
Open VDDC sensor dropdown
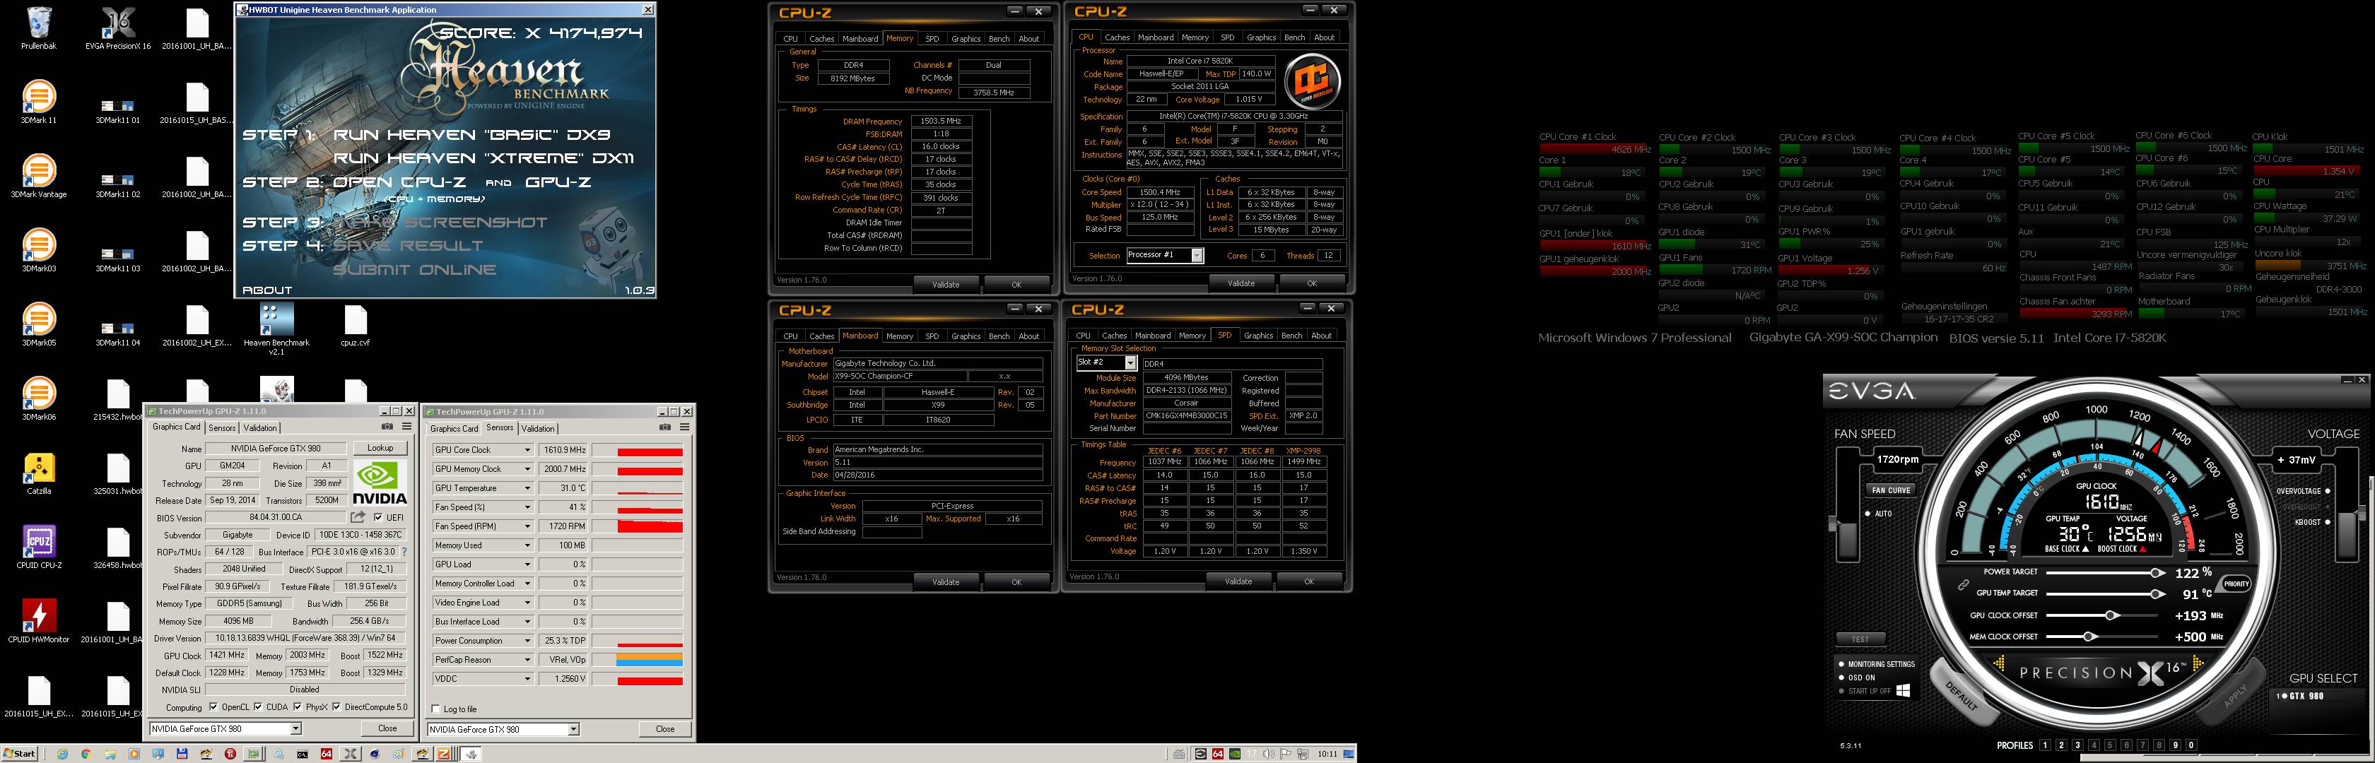(x=527, y=678)
